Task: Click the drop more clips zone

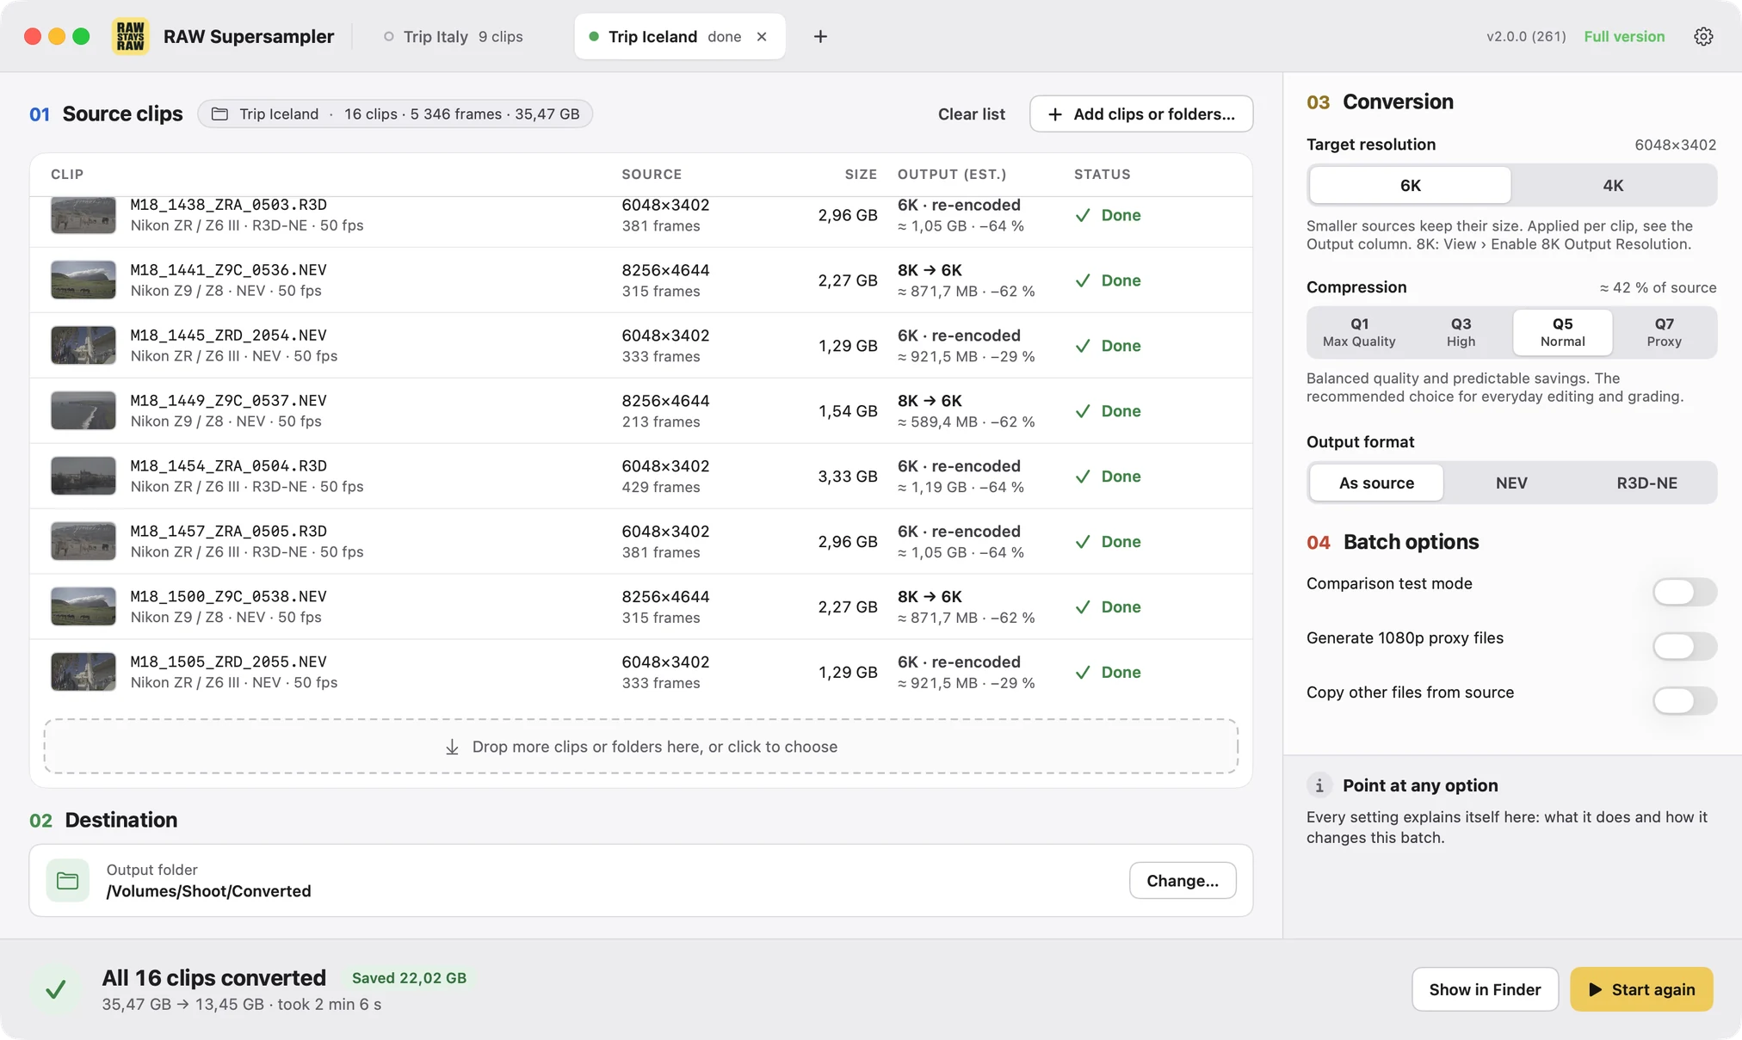Action: coord(641,747)
